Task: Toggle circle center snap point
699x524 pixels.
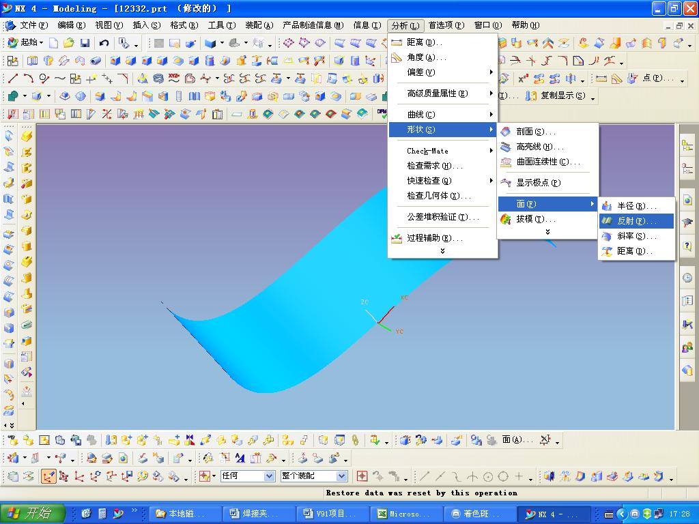Action: click(x=488, y=477)
